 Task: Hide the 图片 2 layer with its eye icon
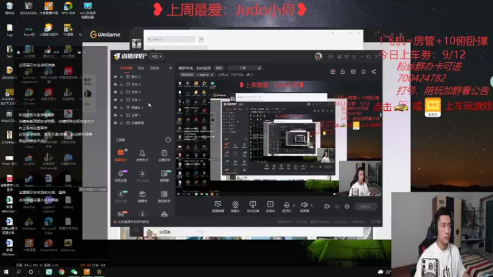click(115, 76)
